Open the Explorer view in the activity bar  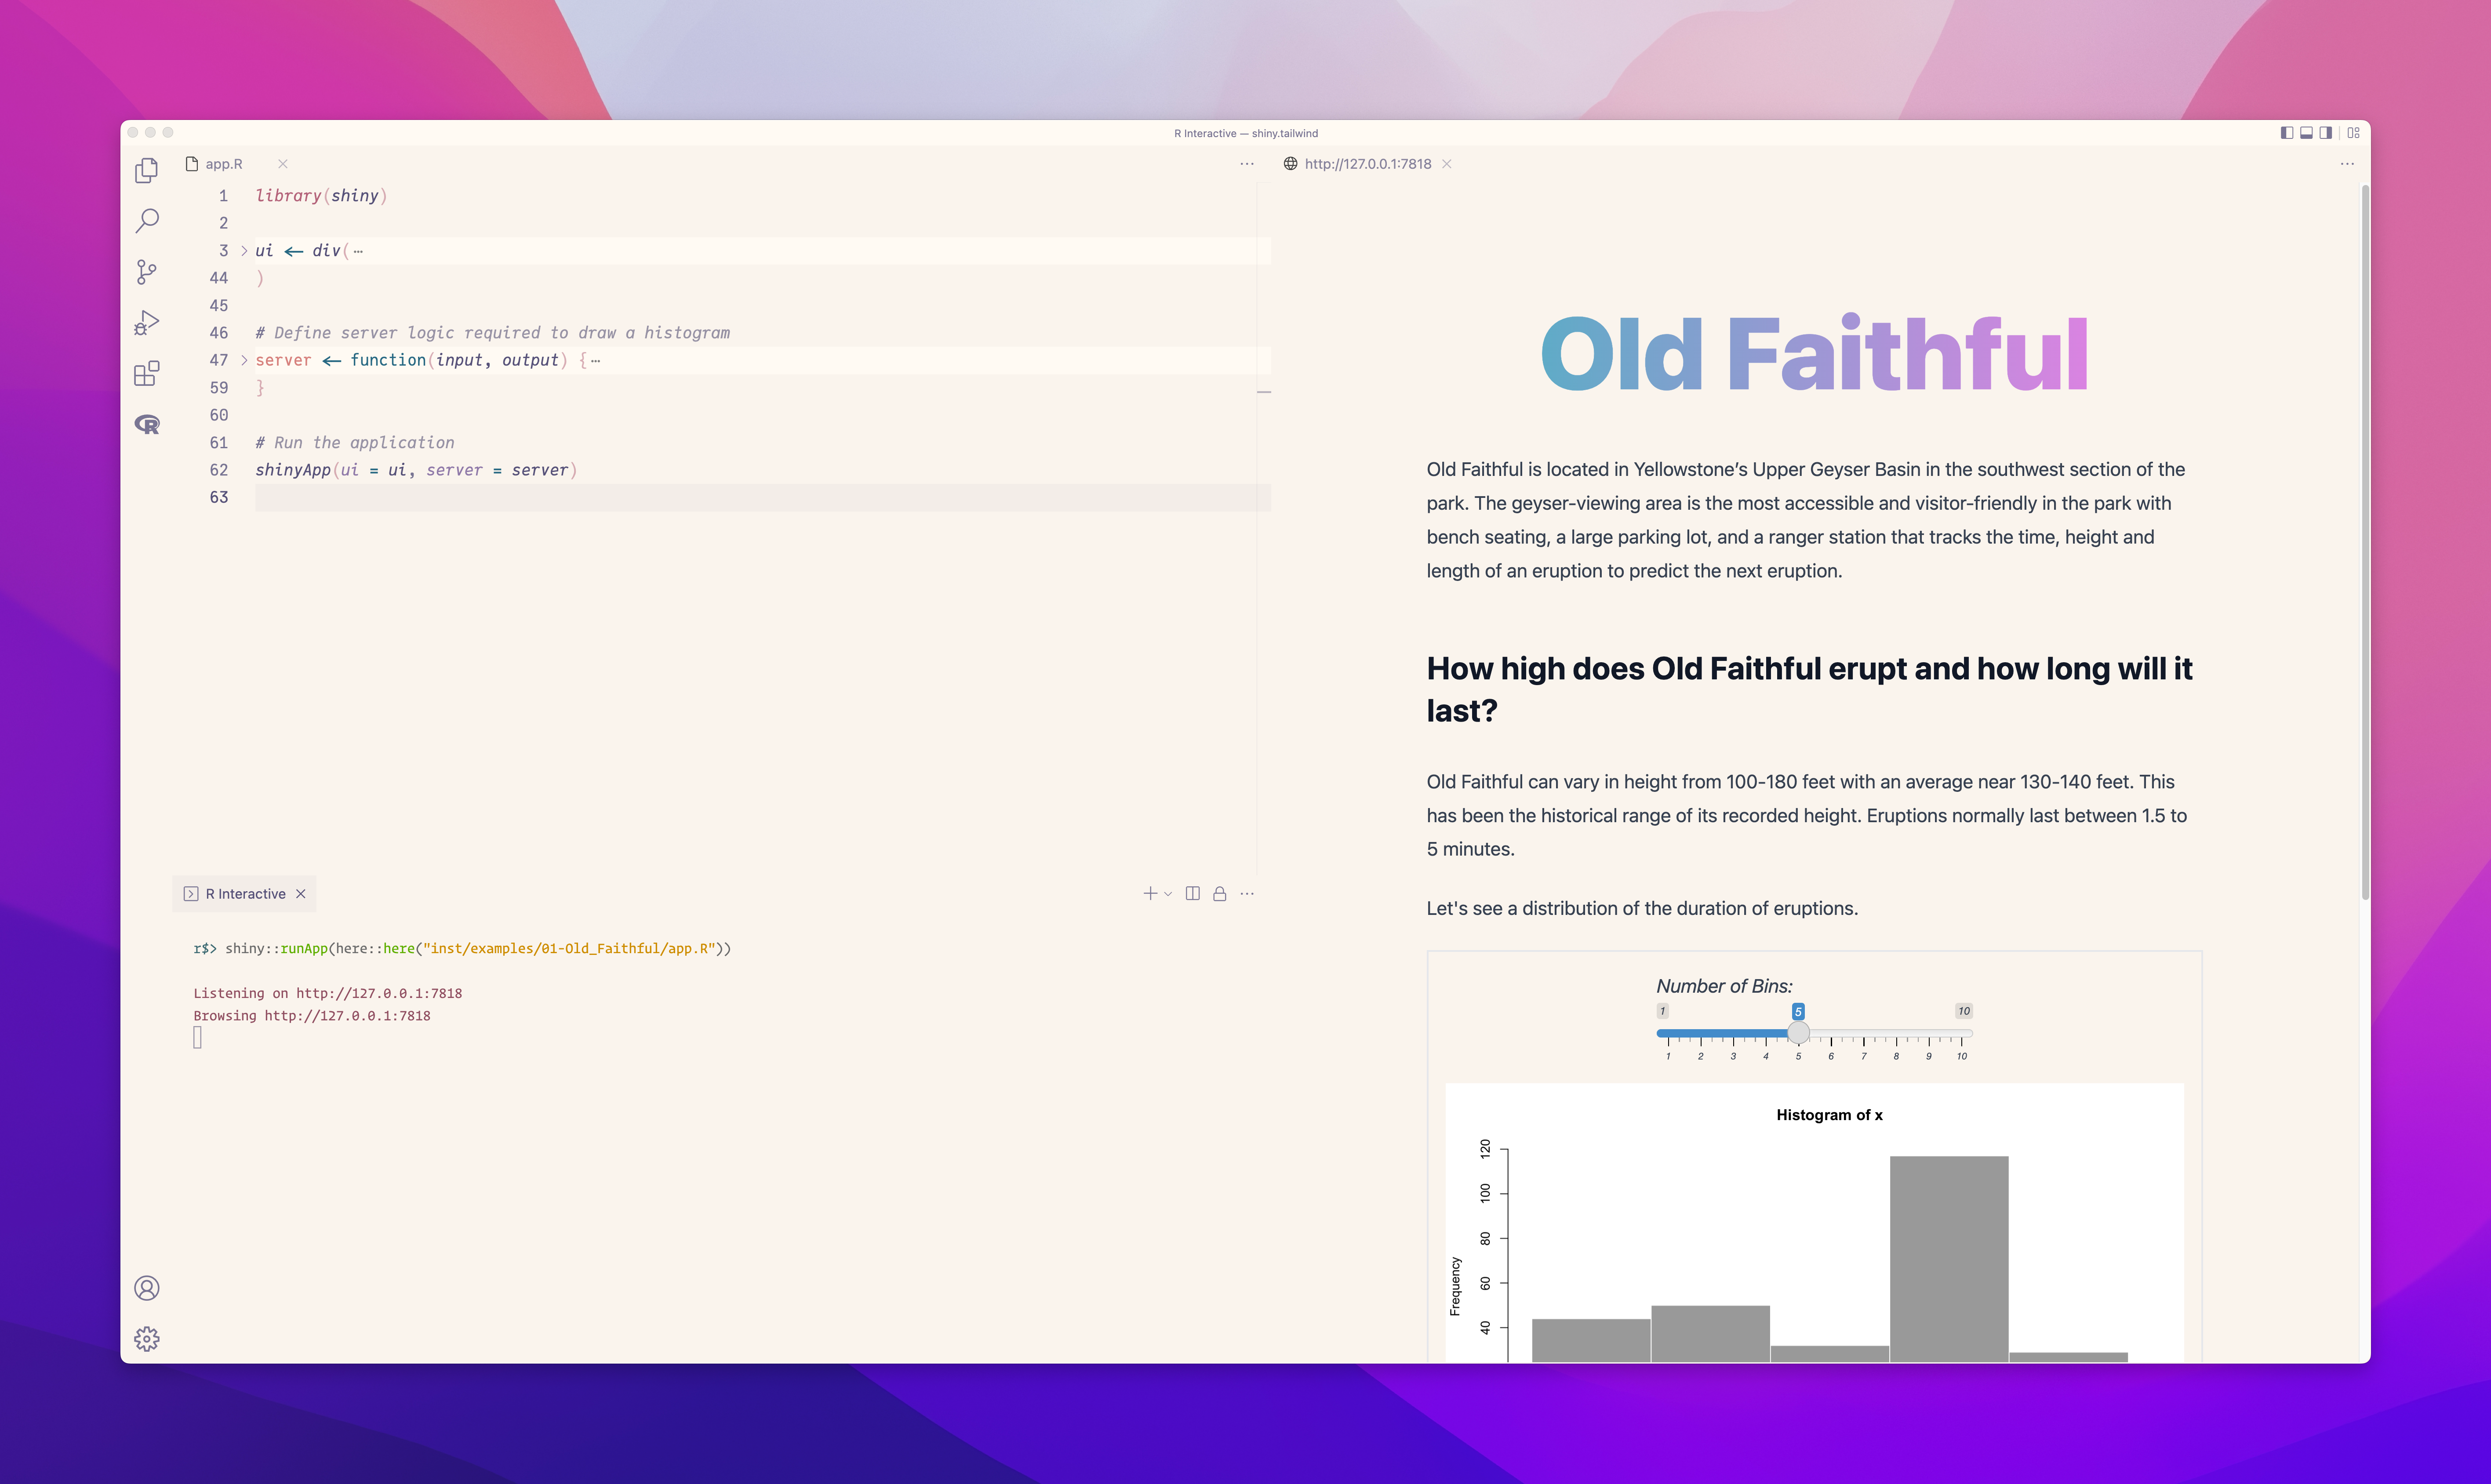[147, 171]
